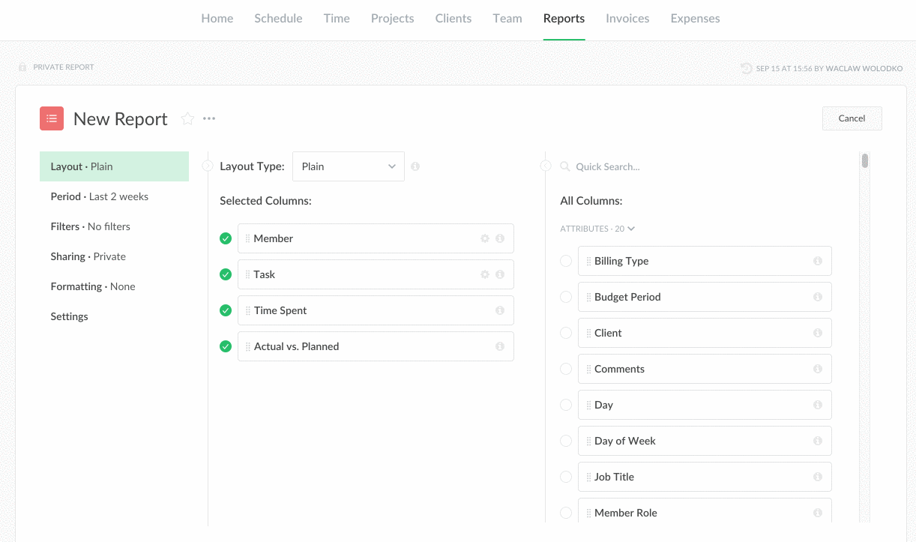Star the New Report as favorite
Viewport: 916px width, 542px height.
tap(187, 119)
